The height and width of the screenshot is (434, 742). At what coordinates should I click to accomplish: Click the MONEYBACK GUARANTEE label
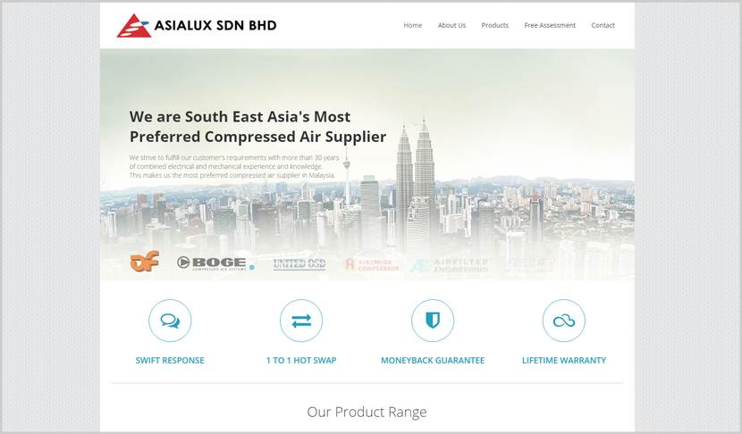tap(433, 360)
